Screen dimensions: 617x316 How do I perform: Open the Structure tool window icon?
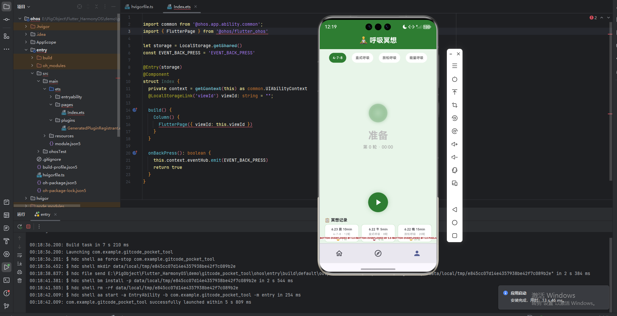pyautogui.click(x=7, y=36)
